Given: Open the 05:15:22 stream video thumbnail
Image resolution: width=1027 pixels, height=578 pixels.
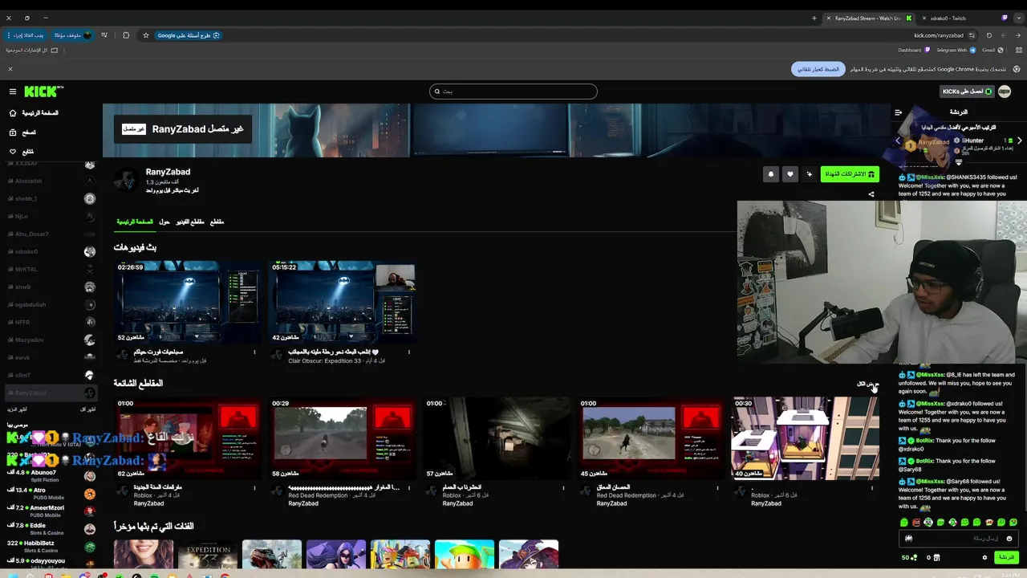Looking at the screenshot, I should (x=343, y=303).
